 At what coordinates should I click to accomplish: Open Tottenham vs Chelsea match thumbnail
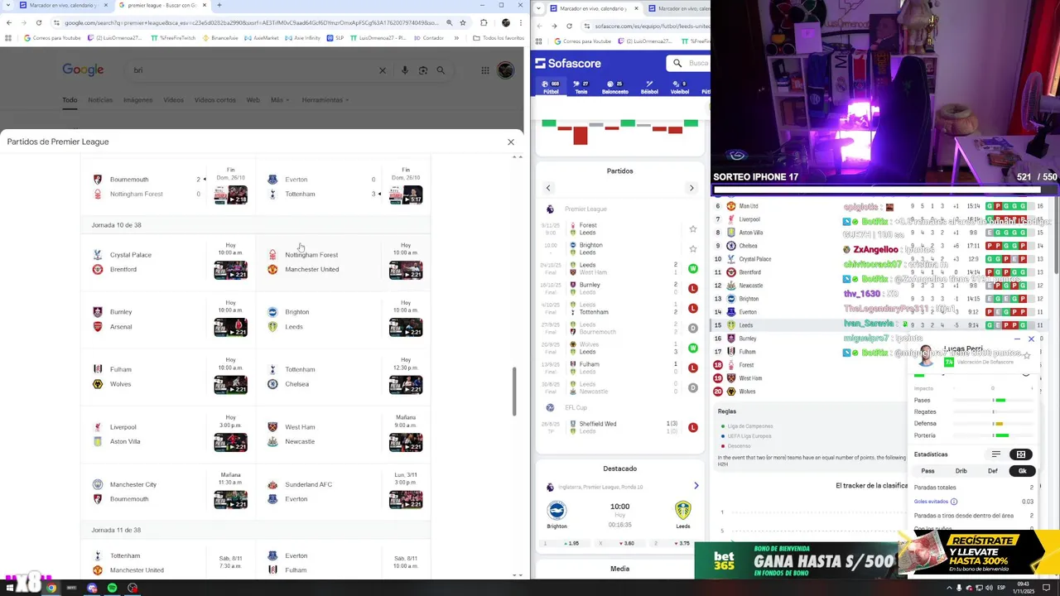tap(406, 385)
